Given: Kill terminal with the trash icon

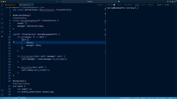Looking at the screenshot, I should [168, 5].
